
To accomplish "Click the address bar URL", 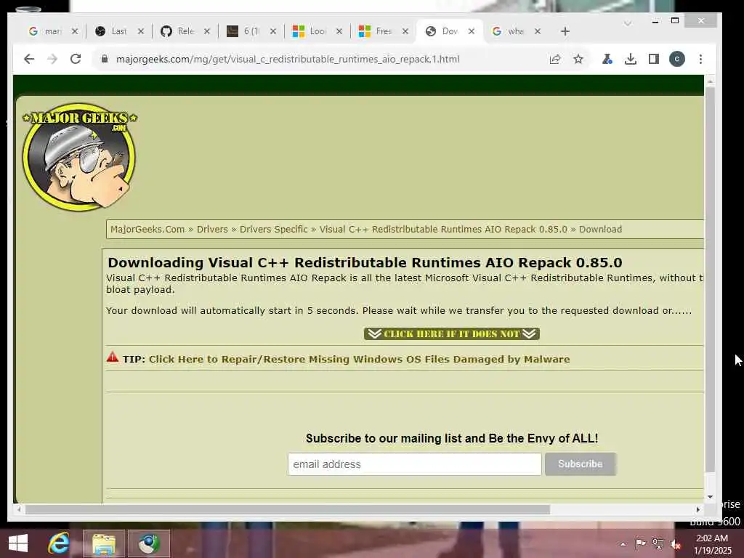I will point(288,60).
